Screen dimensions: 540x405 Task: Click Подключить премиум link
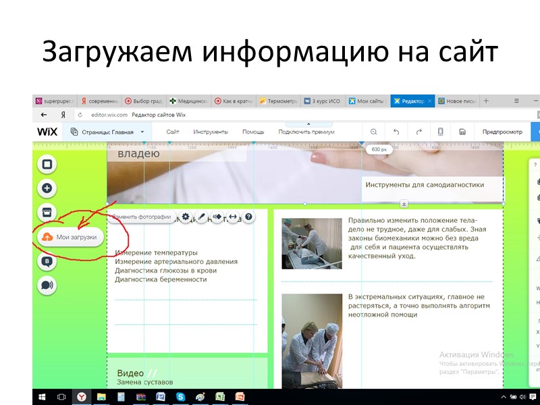coord(306,132)
